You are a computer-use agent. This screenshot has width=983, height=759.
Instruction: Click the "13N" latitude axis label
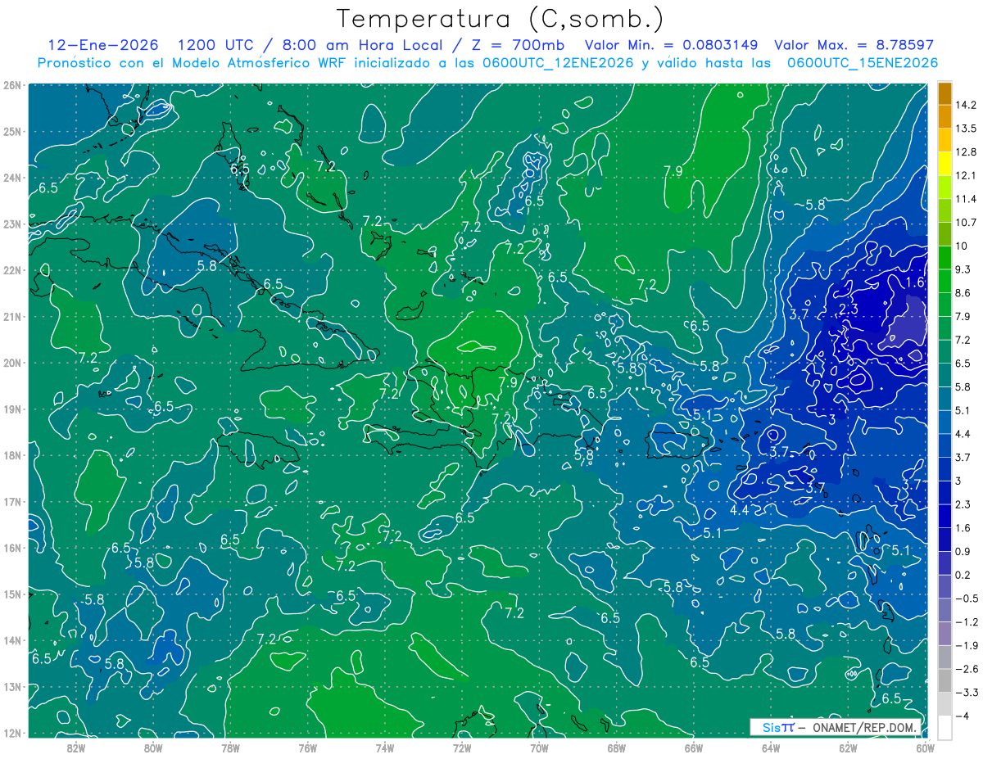point(12,687)
